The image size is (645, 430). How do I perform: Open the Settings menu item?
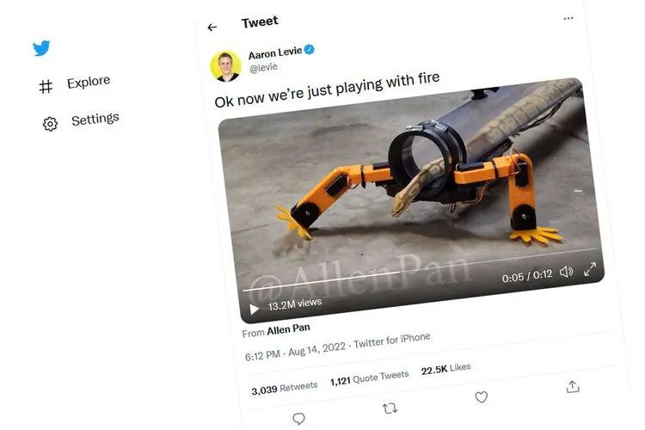[x=95, y=119]
